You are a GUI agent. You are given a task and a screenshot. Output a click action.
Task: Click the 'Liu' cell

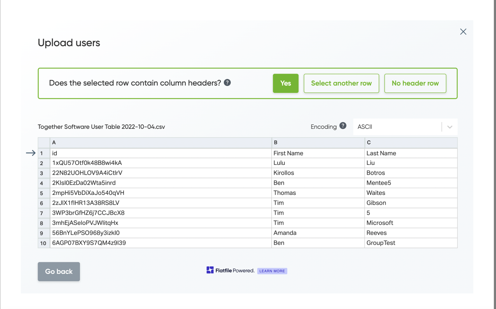pyautogui.click(x=411, y=163)
